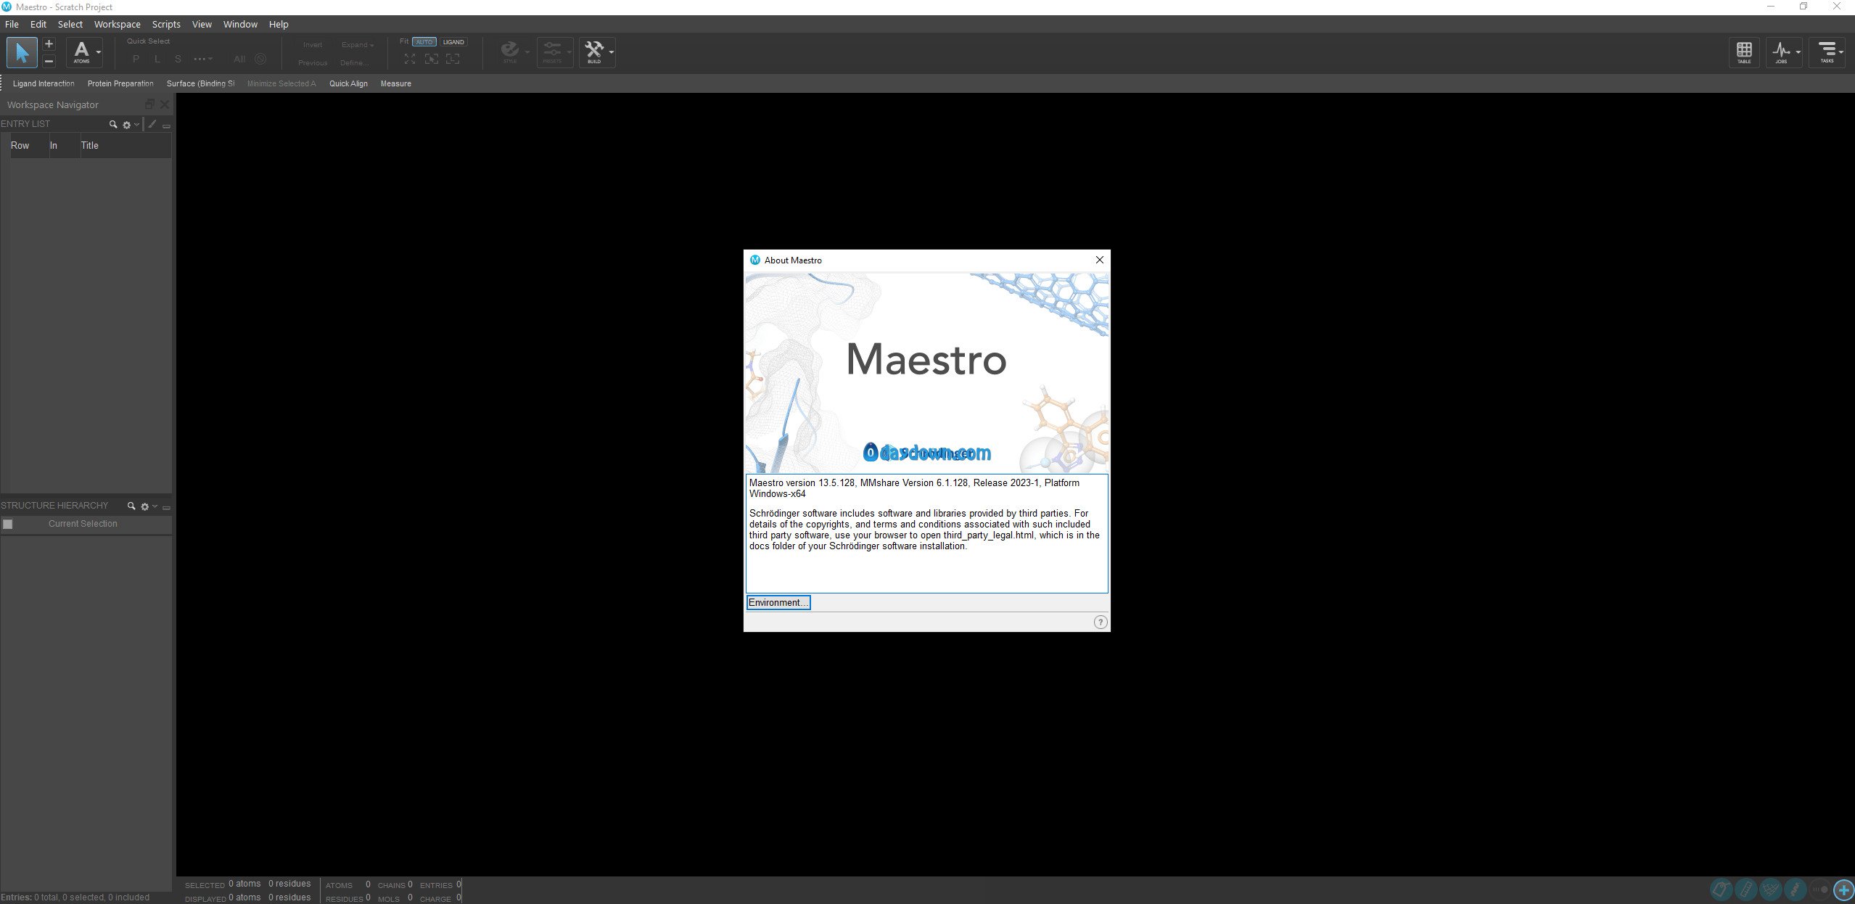
Task: Click Define selection
Action: coord(355,63)
